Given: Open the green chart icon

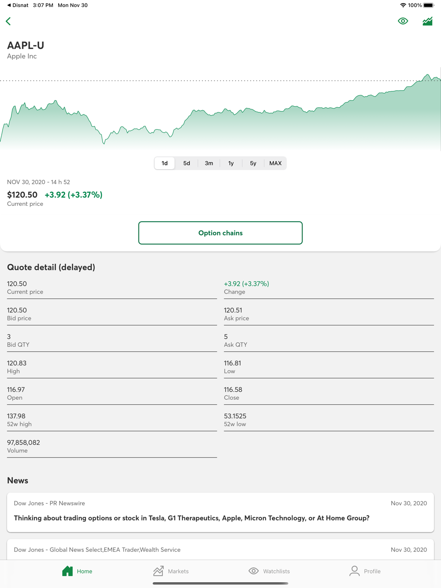Looking at the screenshot, I should point(427,21).
